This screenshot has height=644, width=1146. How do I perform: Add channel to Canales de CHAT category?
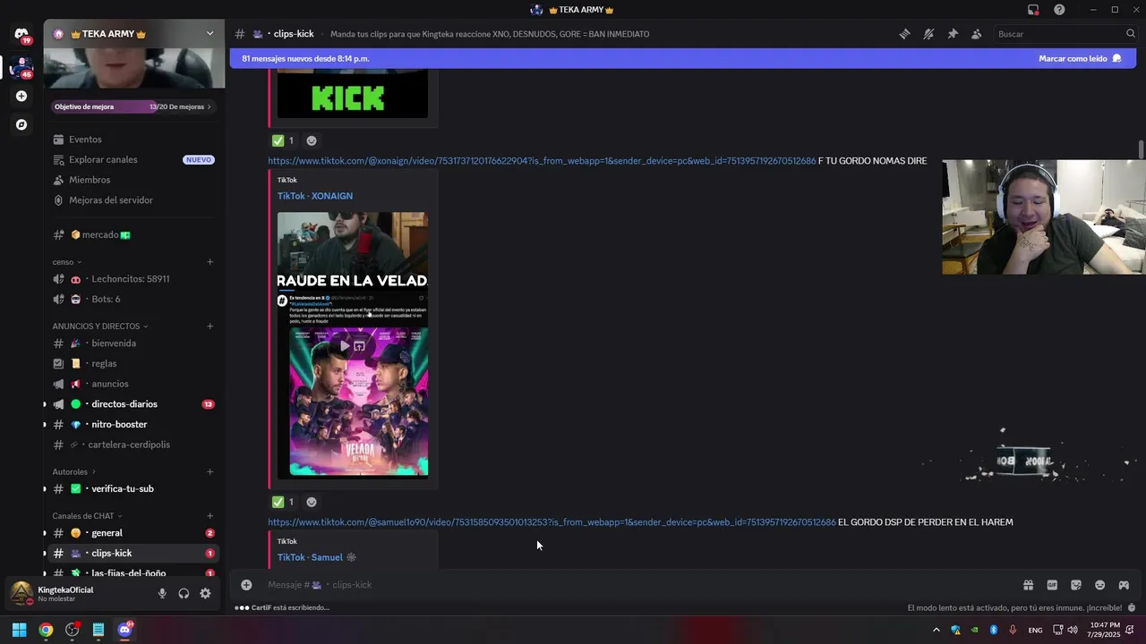(x=210, y=516)
